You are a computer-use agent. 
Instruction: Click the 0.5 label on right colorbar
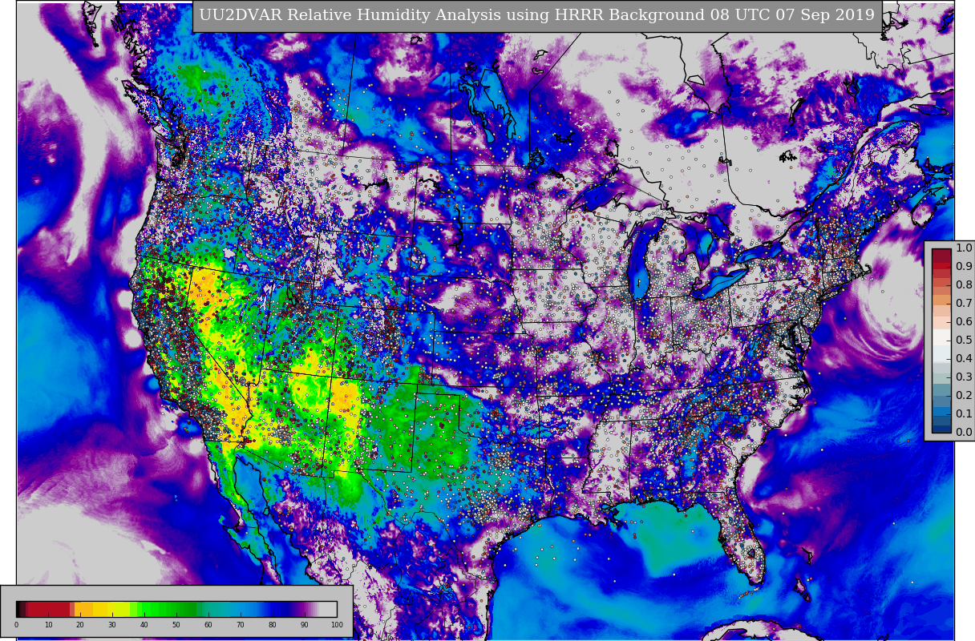pyautogui.click(x=963, y=340)
